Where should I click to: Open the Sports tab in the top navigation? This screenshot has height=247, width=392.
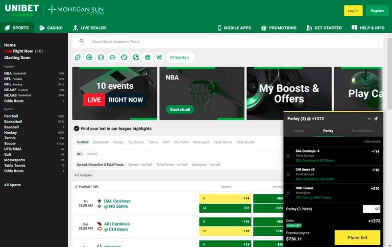17,28
